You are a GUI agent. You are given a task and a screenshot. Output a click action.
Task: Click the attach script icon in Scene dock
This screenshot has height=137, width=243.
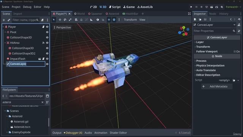[x=43, y=20]
